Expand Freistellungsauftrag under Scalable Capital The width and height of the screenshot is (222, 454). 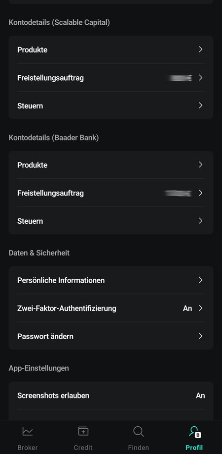pos(111,78)
